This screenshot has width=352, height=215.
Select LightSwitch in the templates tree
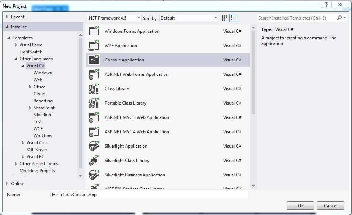pos(31,52)
